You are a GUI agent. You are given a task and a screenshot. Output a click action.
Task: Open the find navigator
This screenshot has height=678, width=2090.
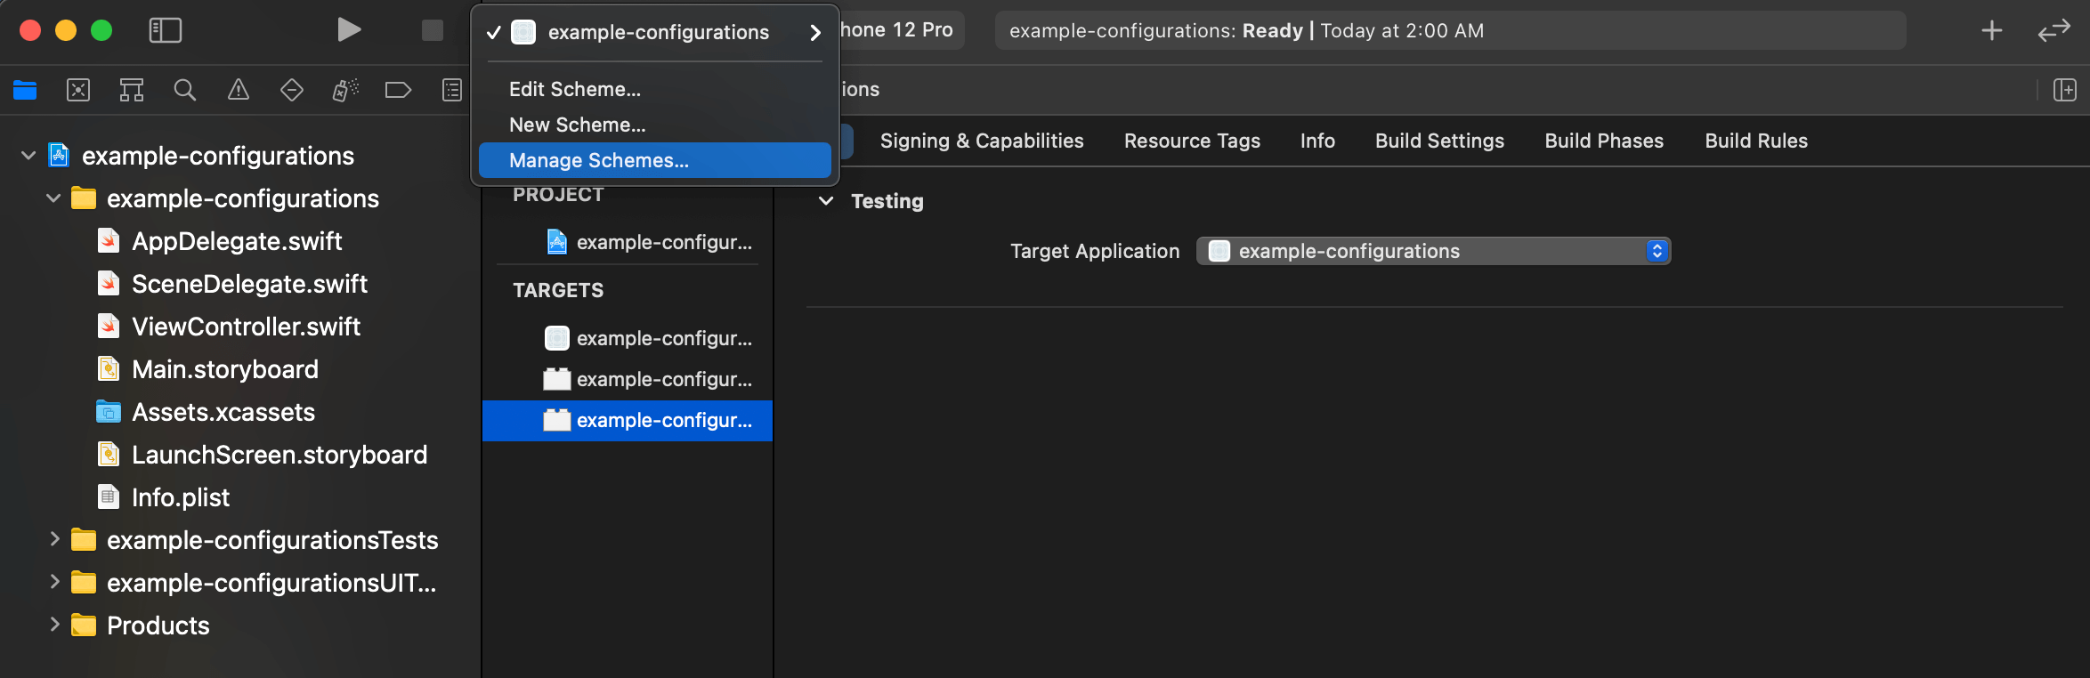[185, 90]
